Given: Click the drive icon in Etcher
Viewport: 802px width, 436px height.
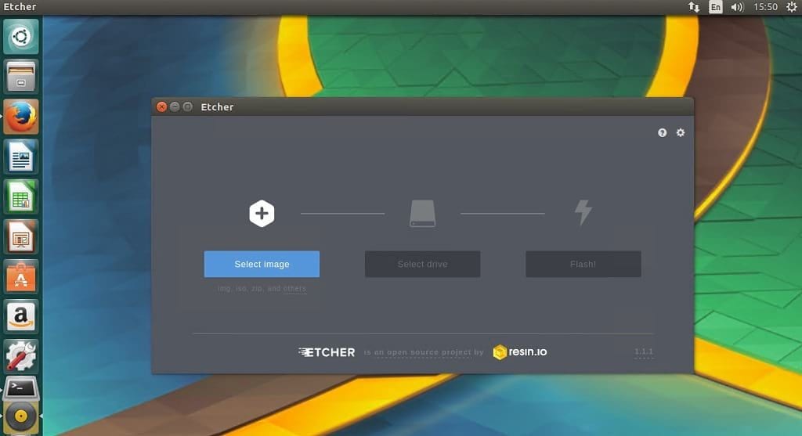Looking at the screenshot, I should click(422, 213).
